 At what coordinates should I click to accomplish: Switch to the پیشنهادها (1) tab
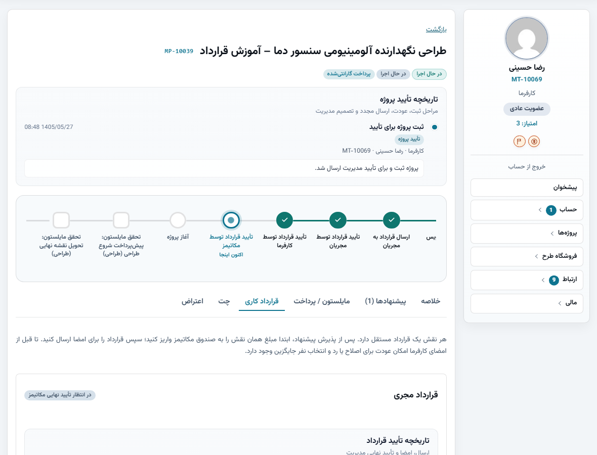(x=386, y=301)
